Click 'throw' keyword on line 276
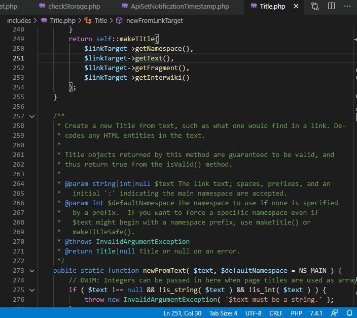Image resolution: width=357 pixels, height=318 pixels. (x=94, y=300)
